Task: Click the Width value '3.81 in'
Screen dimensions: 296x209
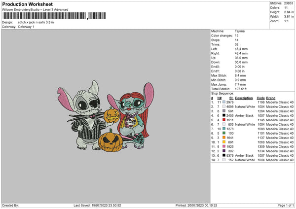Action: (x=289, y=17)
